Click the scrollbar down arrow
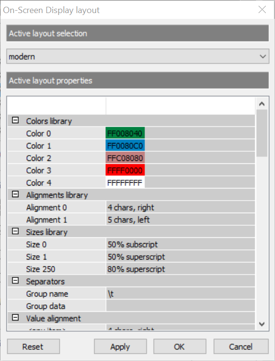275x361 pixels. pyautogui.click(x=262, y=324)
